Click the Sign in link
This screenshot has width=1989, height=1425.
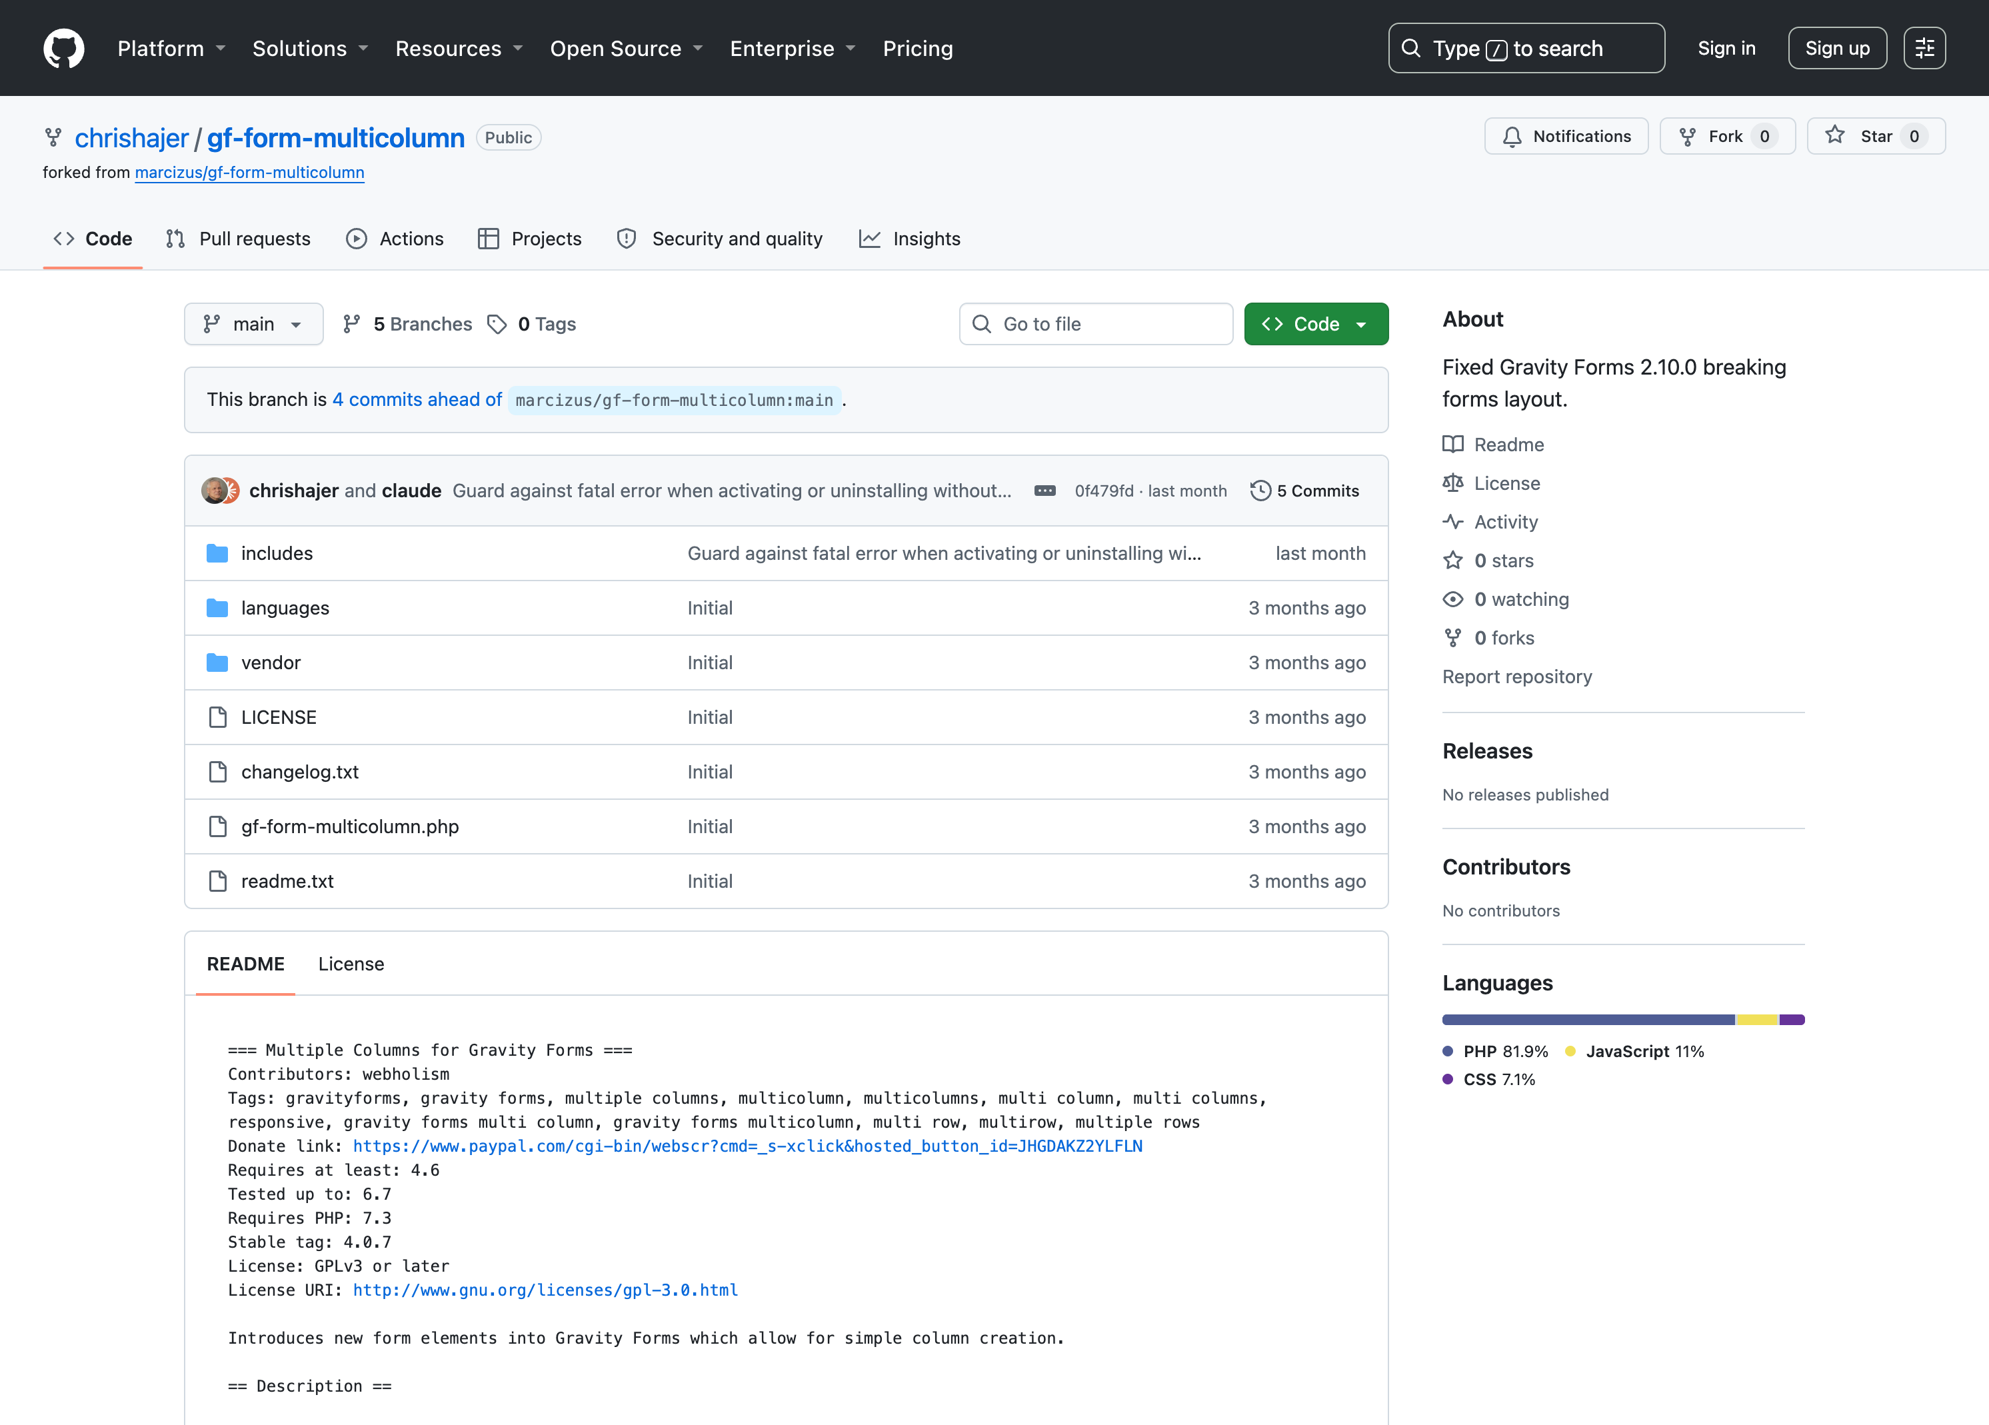[1726, 48]
